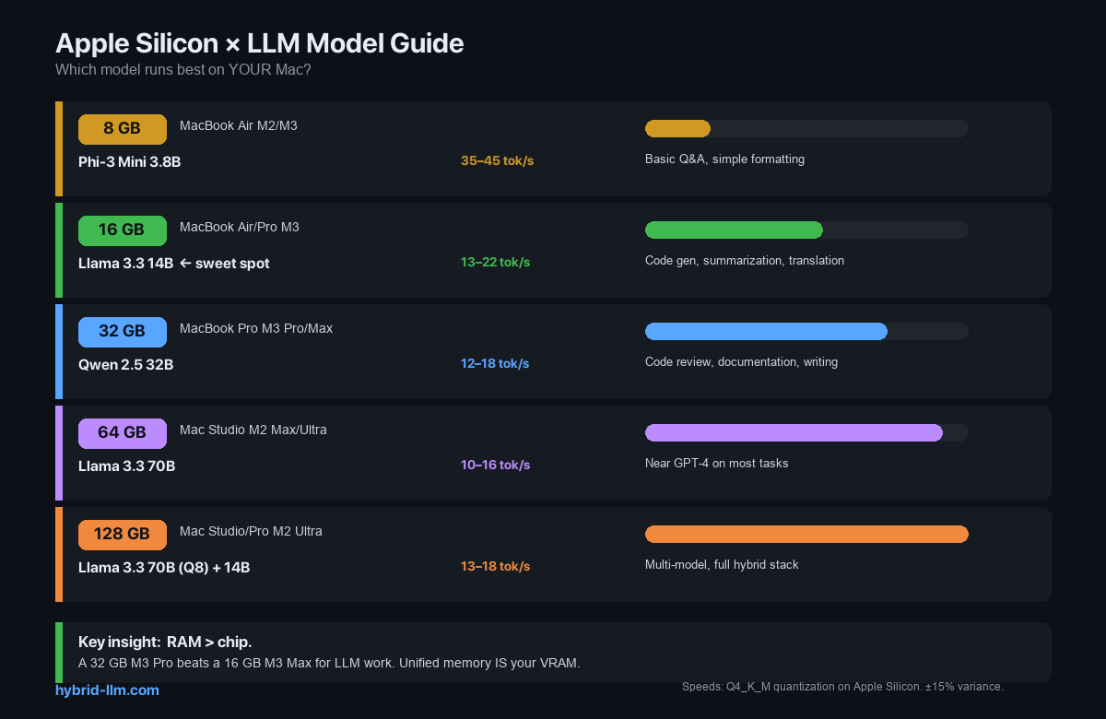Click the orange 128 GB capability bar
This screenshot has width=1106, height=719.
click(806, 535)
